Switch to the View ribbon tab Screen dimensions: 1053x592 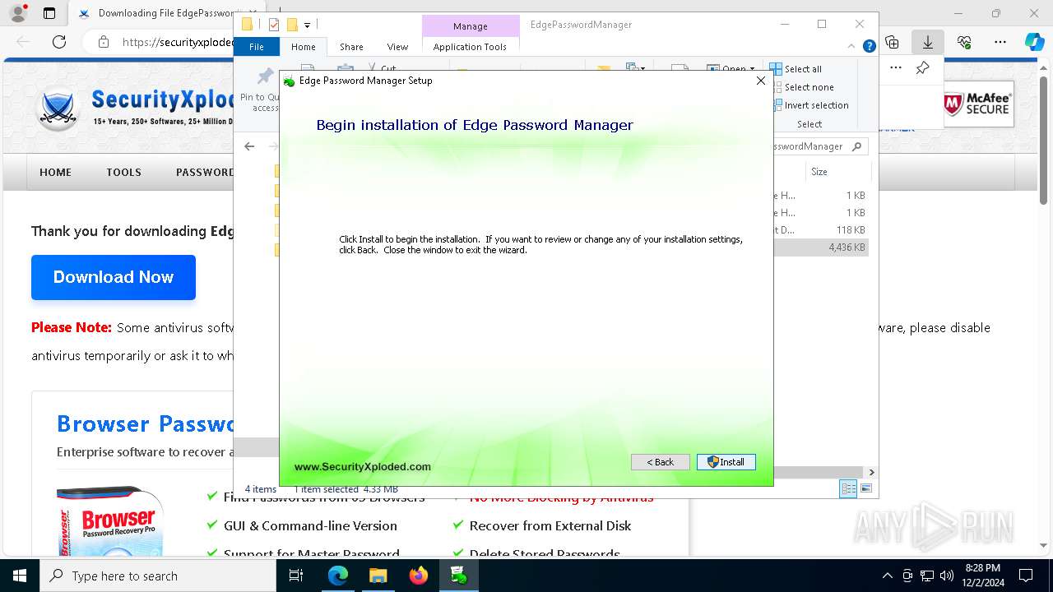(x=397, y=47)
